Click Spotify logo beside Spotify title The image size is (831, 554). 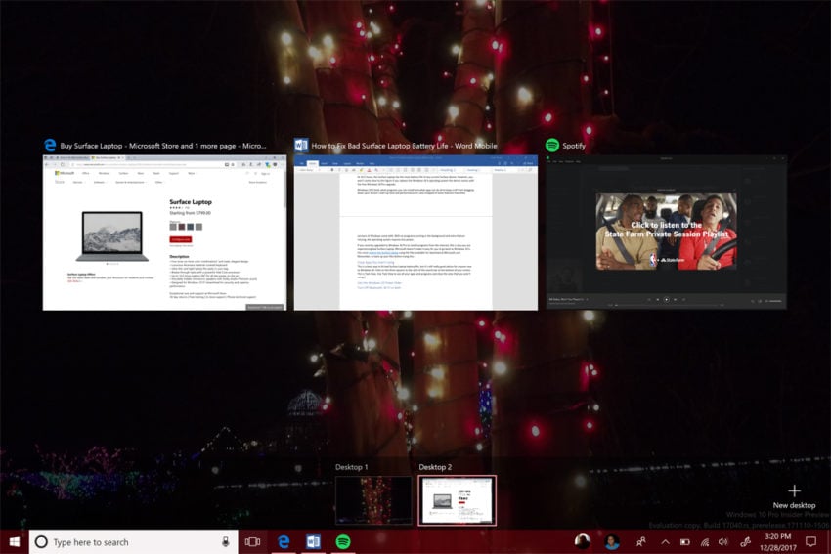(x=552, y=146)
